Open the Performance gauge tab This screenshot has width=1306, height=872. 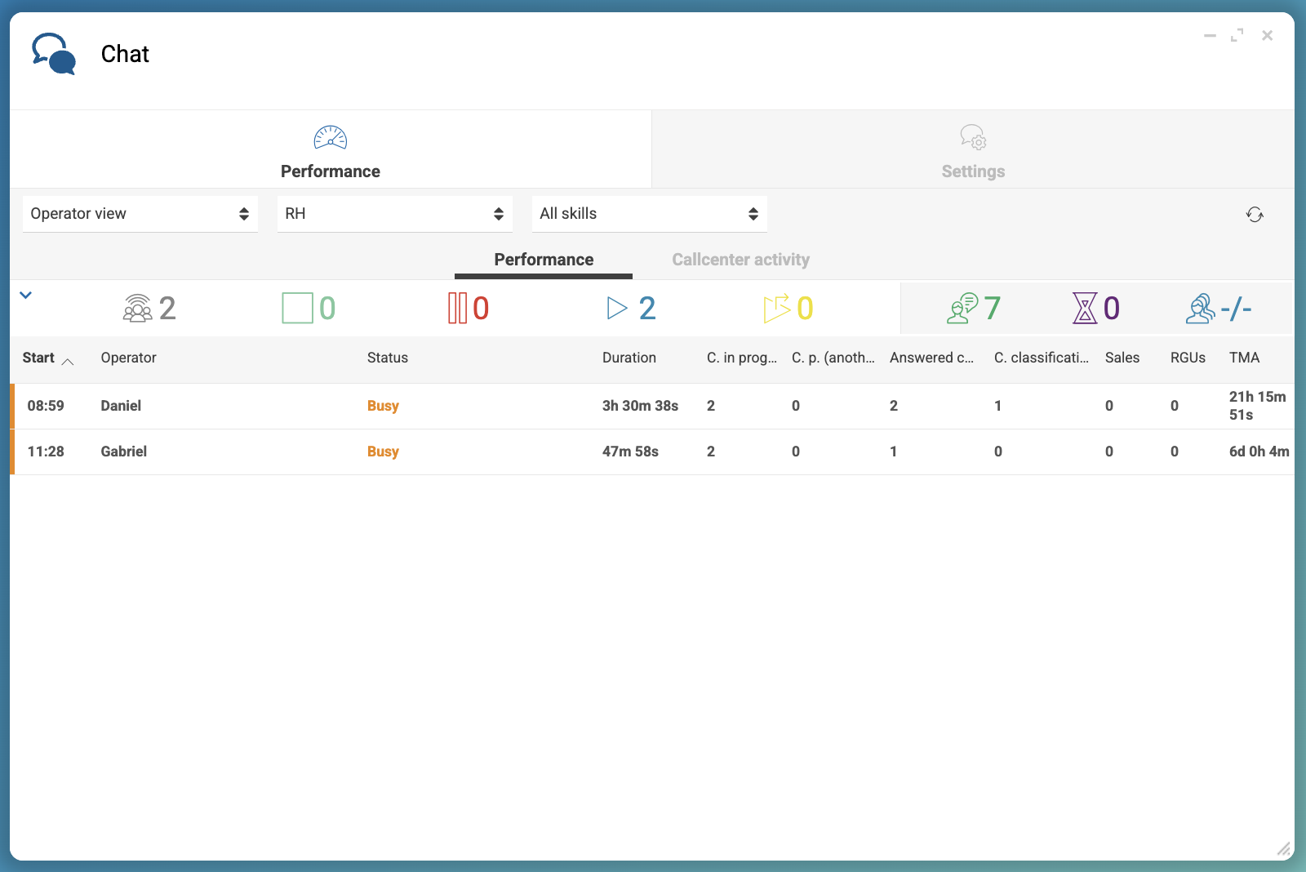click(x=331, y=150)
